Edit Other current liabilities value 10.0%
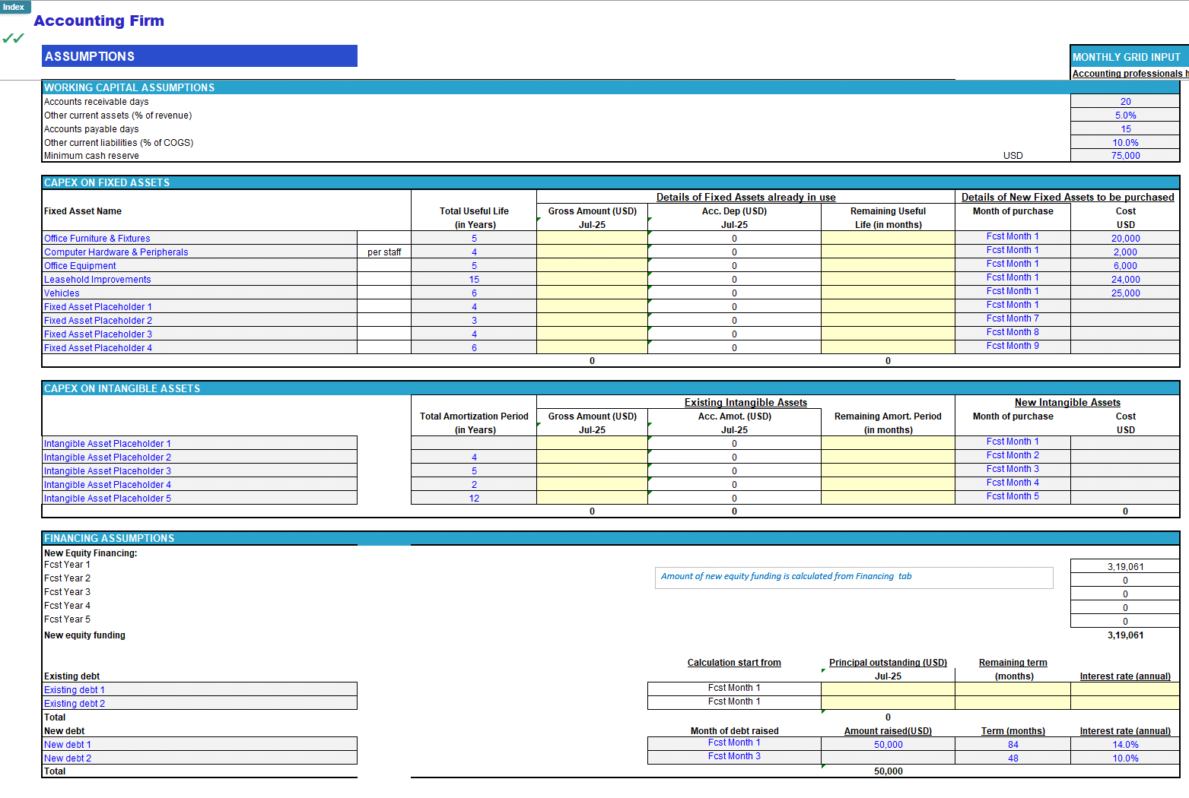The image size is (1189, 798). point(1125,143)
